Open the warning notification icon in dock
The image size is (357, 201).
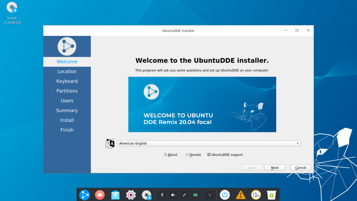[241, 195]
